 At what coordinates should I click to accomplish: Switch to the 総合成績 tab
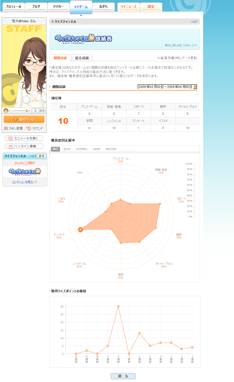[x=82, y=58]
